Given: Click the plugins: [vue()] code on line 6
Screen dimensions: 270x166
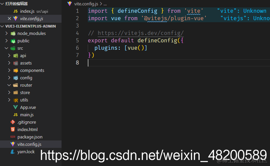Looking at the screenshot, I should click(121, 48).
